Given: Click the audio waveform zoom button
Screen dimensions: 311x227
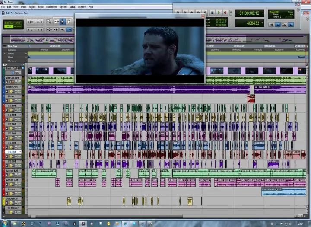Looking at the screenshot, I should [32, 22].
